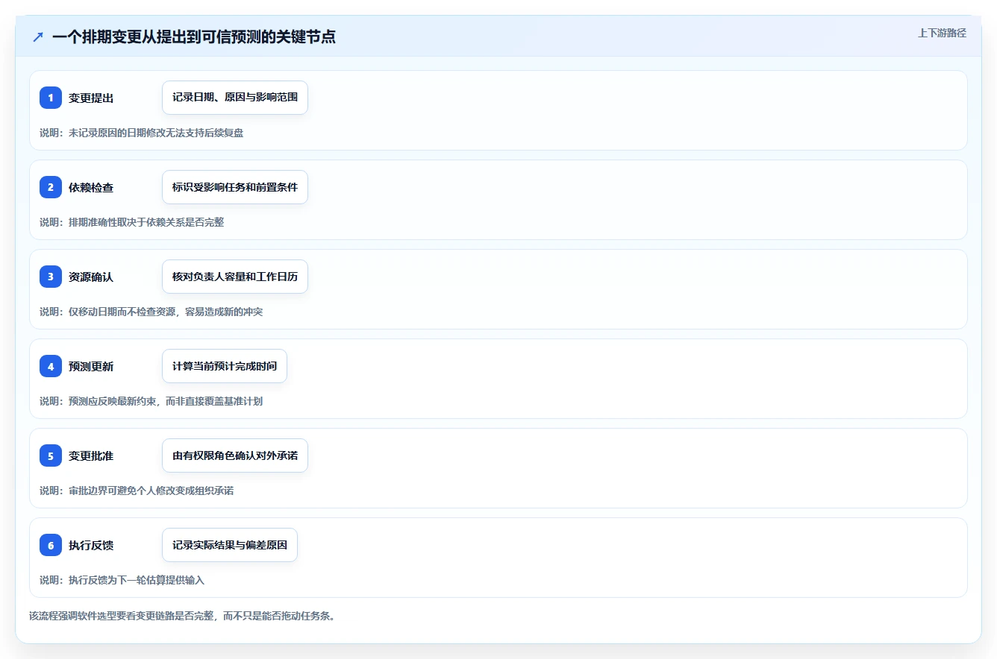This screenshot has width=997, height=659.
Task: Click the arrow icon beside the header title
Action: pos(38,37)
